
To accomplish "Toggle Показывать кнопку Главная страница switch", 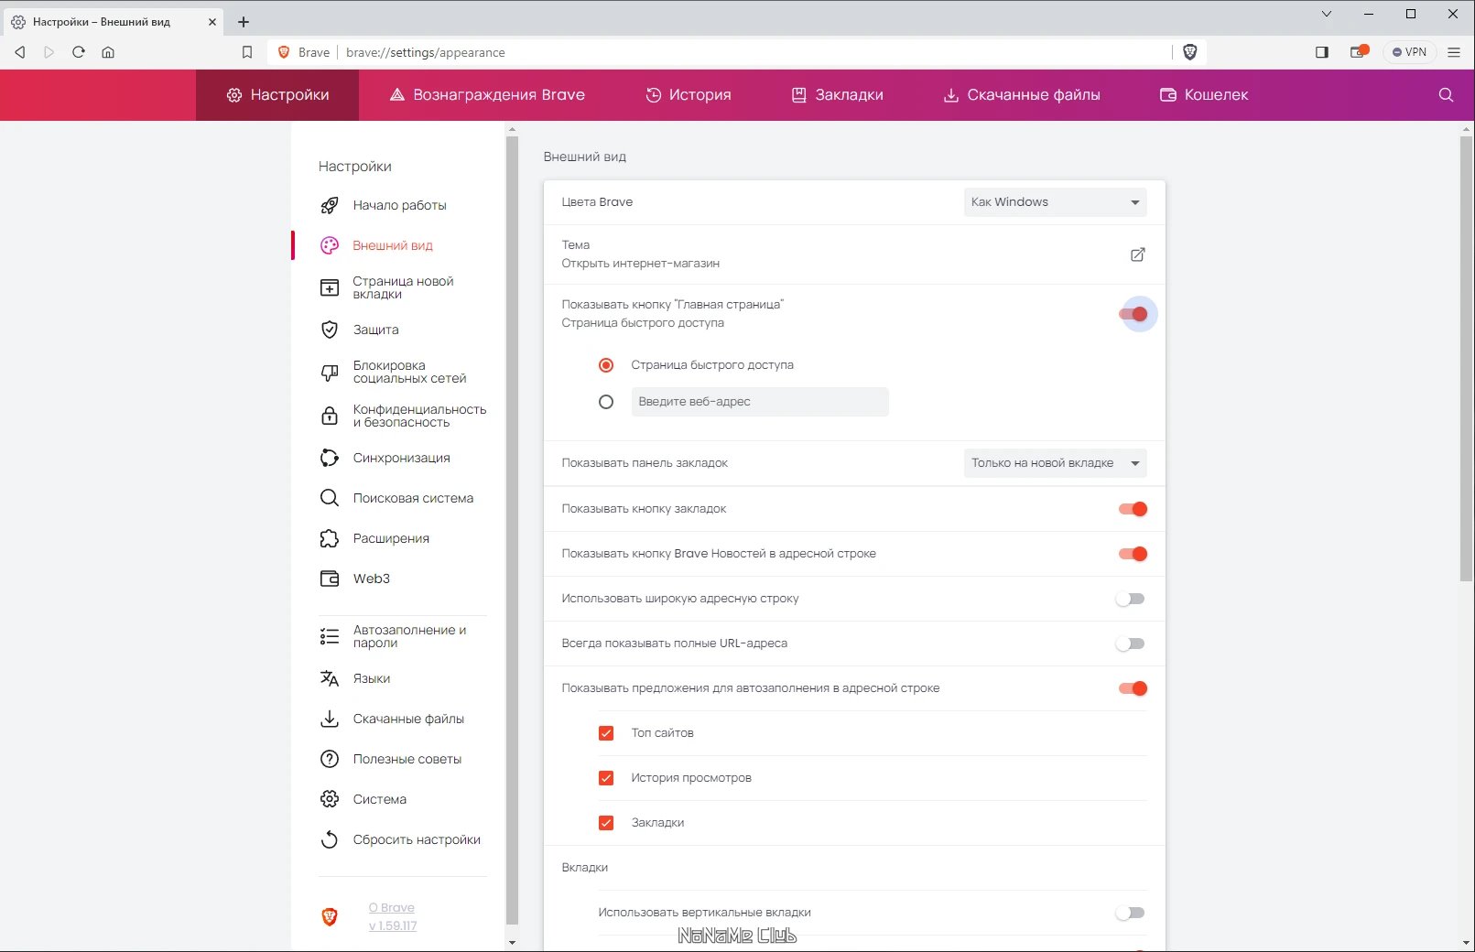I will coord(1133,314).
